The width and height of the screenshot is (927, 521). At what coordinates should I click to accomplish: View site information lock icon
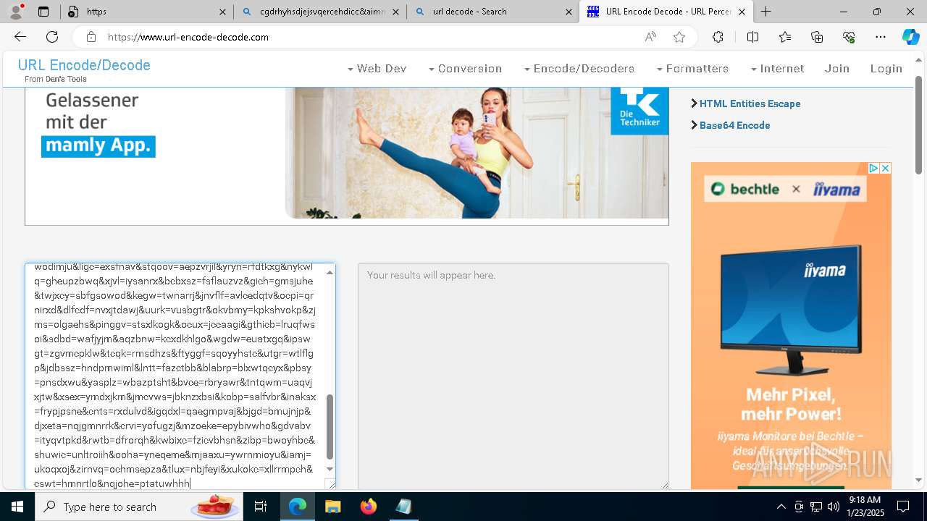tap(91, 37)
